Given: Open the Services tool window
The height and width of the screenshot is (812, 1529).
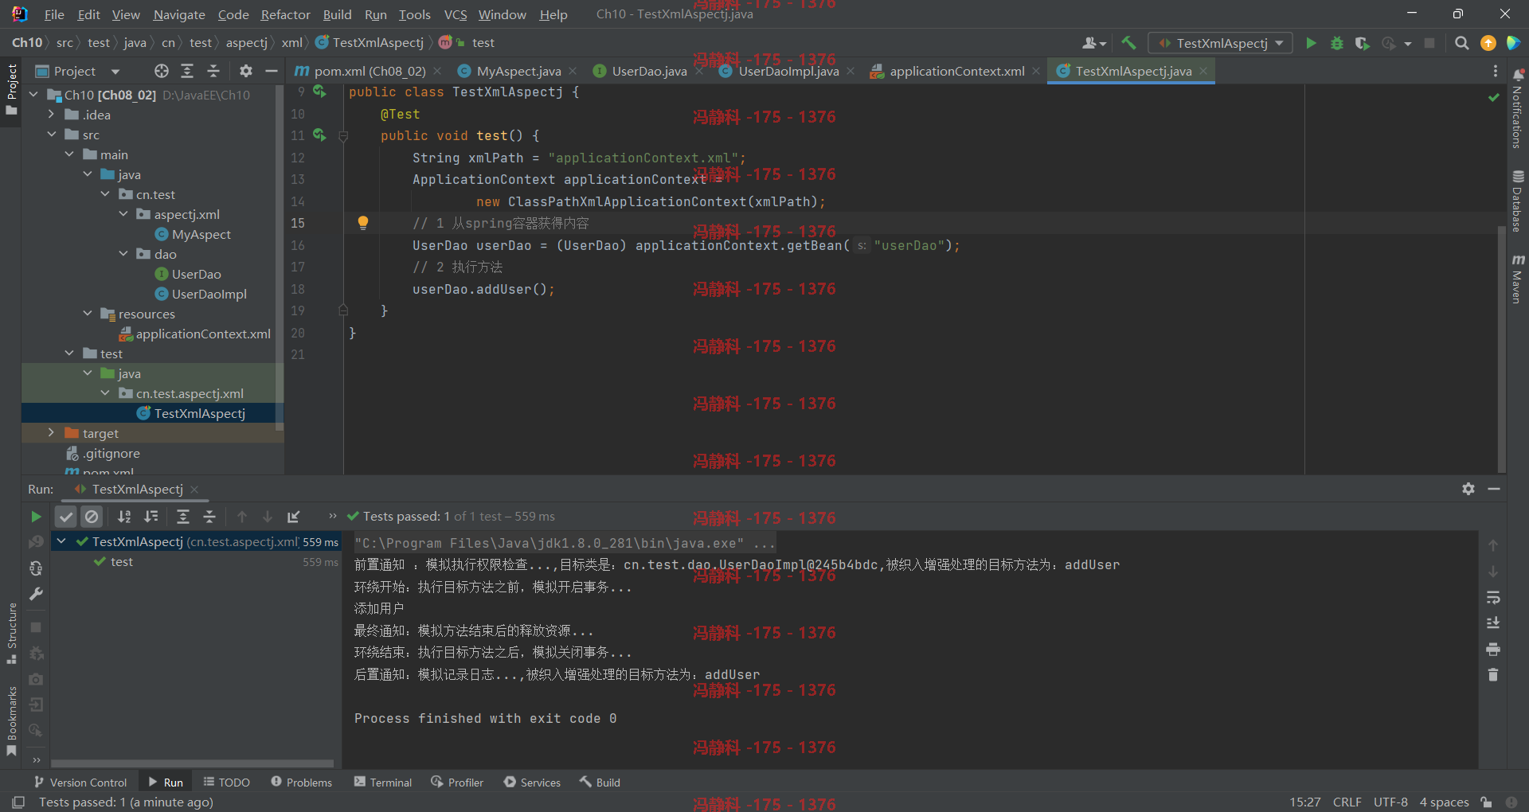Looking at the screenshot, I should [532, 783].
